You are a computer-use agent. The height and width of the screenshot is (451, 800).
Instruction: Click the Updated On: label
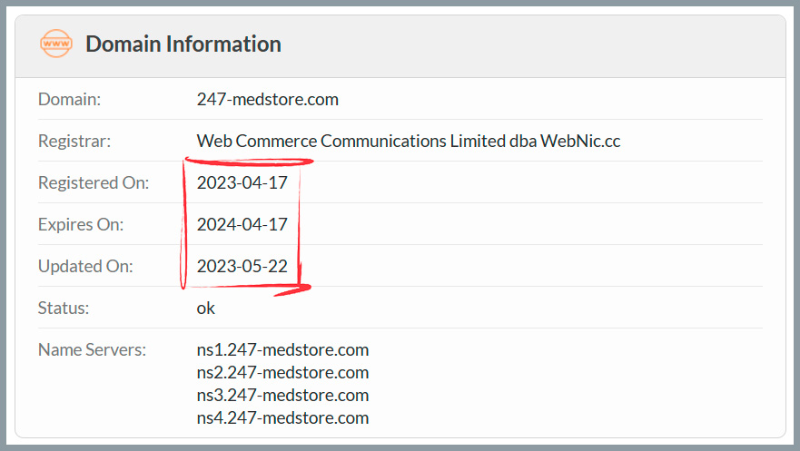click(85, 267)
